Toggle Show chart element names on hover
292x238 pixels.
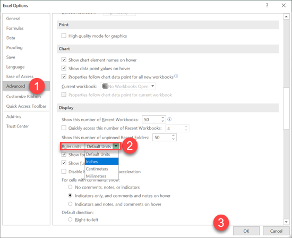coord(64,60)
